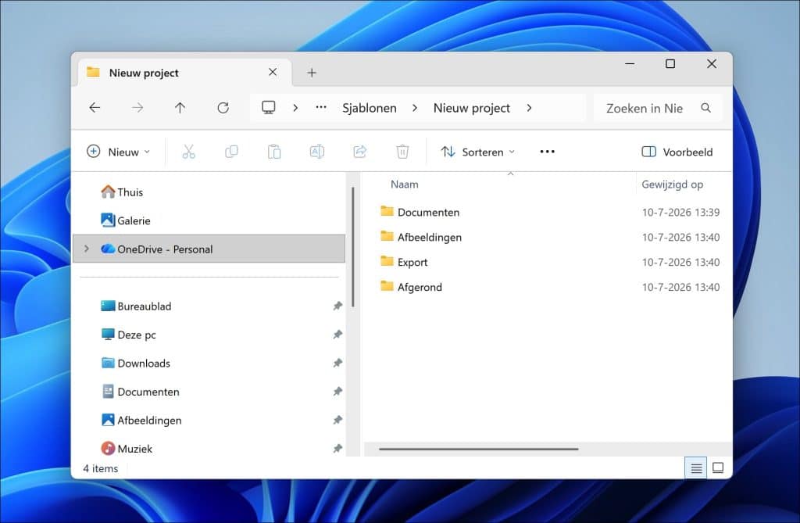Click the forward navigation arrow
The image size is (800, 523).
(x=137, y=108)
